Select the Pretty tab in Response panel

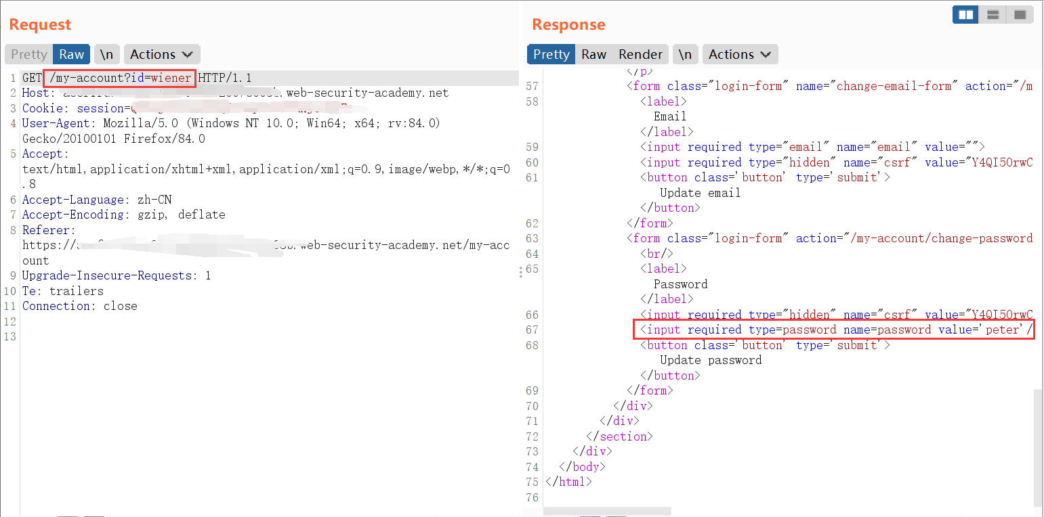551,54
